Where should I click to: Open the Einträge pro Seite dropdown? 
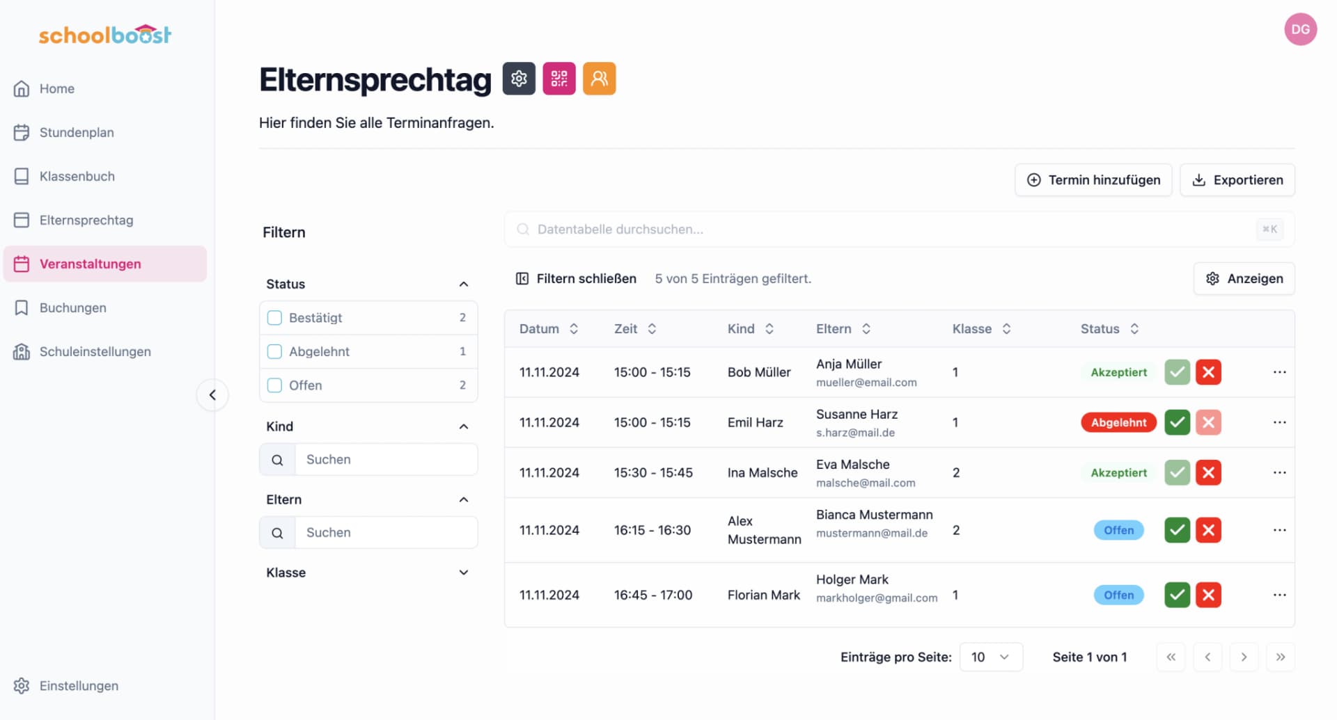(991, 656)
